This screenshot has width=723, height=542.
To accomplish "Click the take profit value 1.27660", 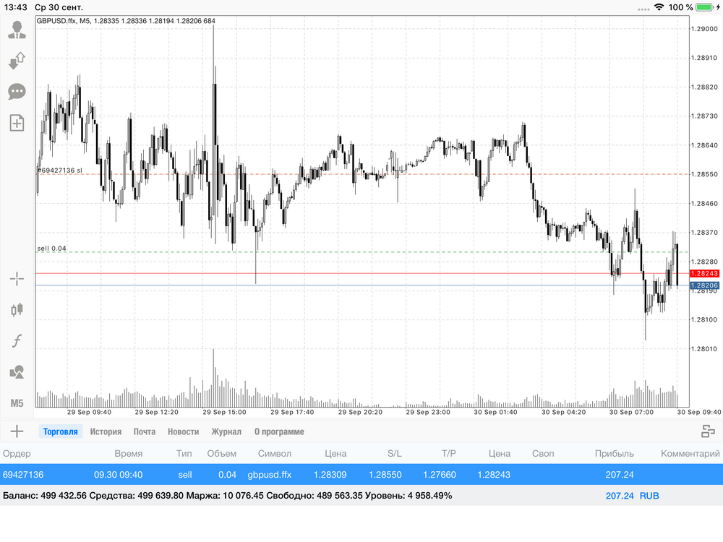I will tap(440, 475).
